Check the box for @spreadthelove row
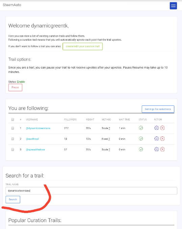This screenshot has width=182, height=229. [12, 149]
